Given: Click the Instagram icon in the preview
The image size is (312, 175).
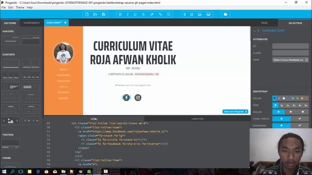Looking at the screenshot, I should (138, 97).
